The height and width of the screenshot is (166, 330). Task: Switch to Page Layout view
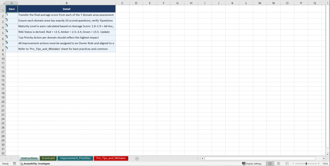click(279, 164)
